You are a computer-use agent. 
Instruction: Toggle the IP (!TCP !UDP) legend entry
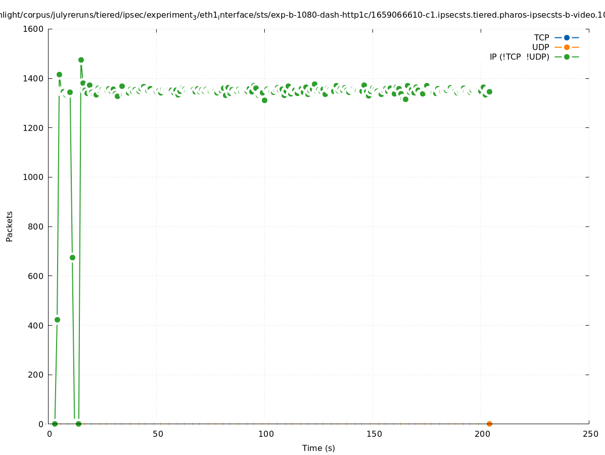(x=519, y=57)
